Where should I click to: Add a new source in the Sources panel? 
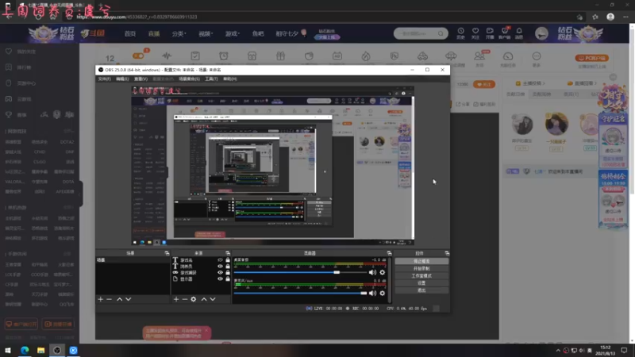point(176,299)
